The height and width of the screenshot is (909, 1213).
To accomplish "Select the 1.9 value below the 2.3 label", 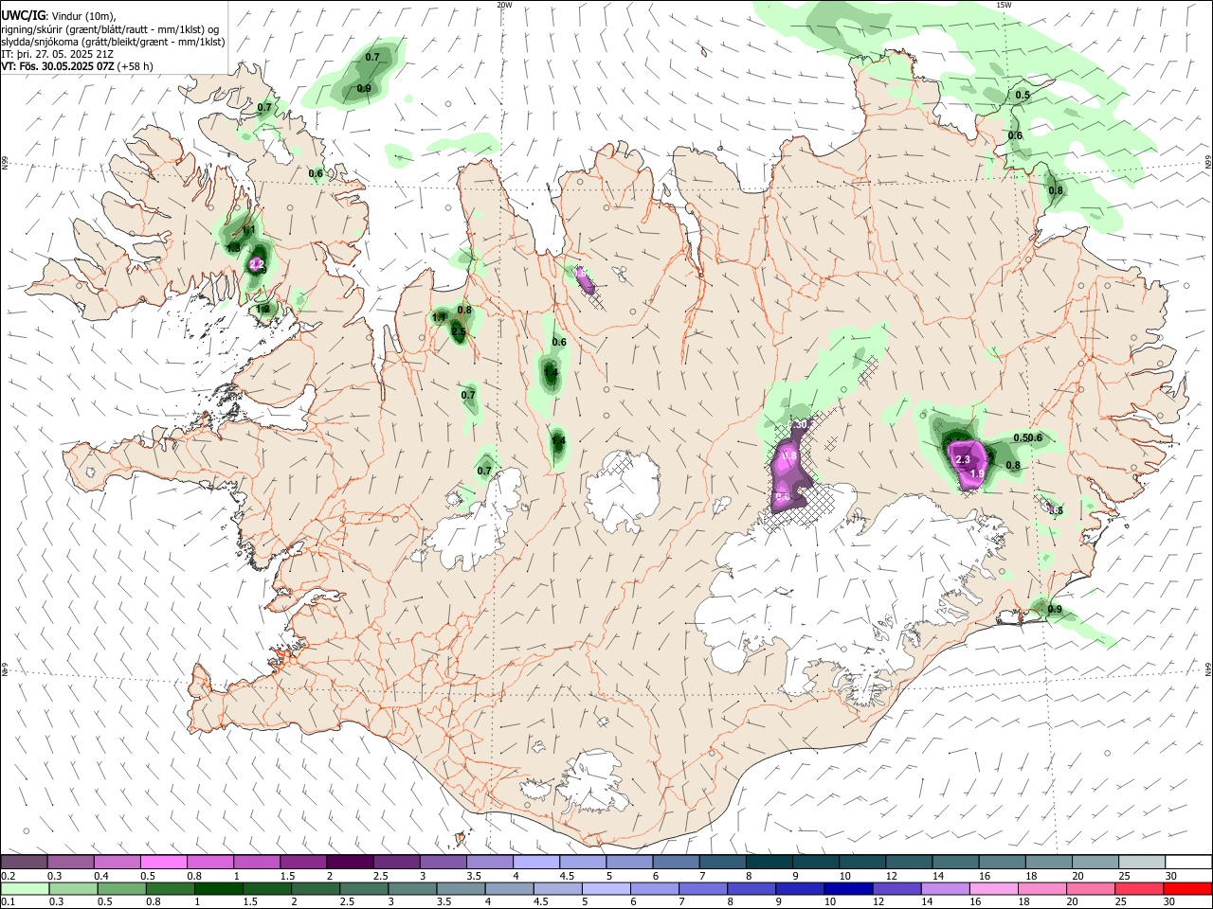I will pyautogui.click(x=978, y=473).
